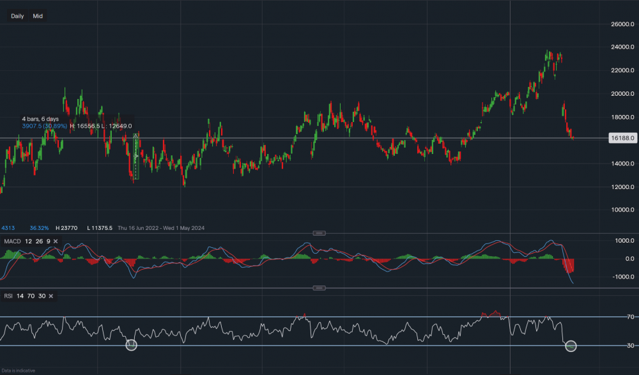
Task: Open MACD settings via the MACD label
Action: (10, 241)
